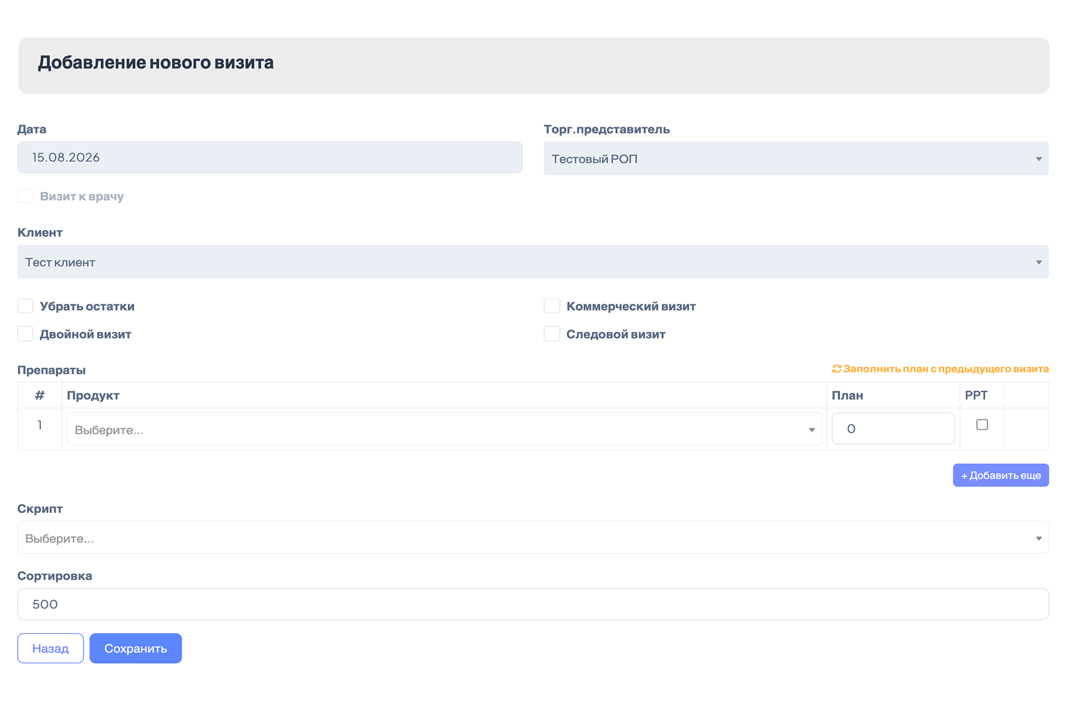
Task: Focus the План input showing 0
Action: pos(893,428)
